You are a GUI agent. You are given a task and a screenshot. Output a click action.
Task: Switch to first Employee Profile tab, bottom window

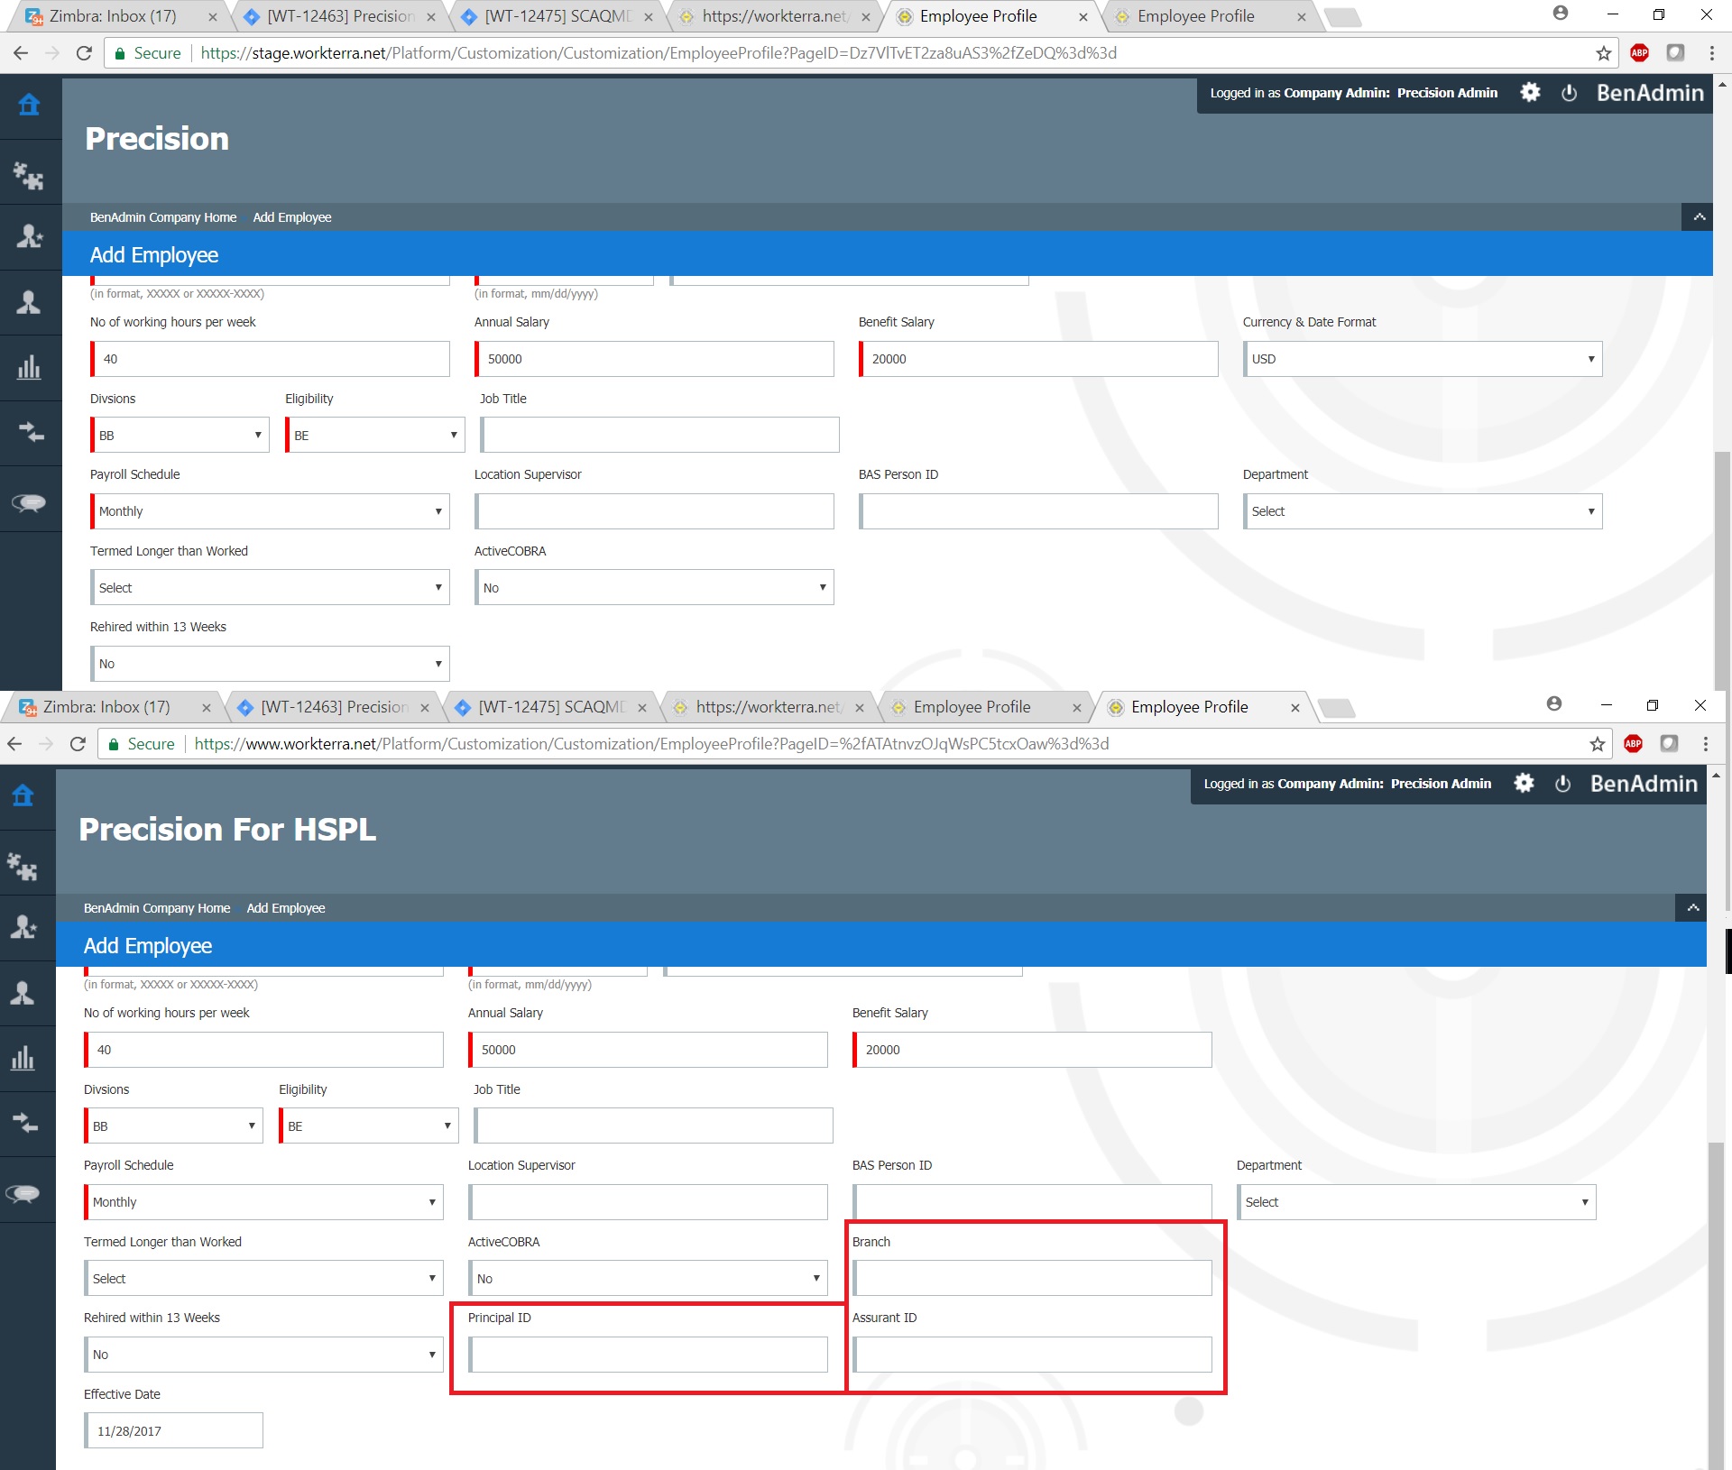click(x=985, y=707)
